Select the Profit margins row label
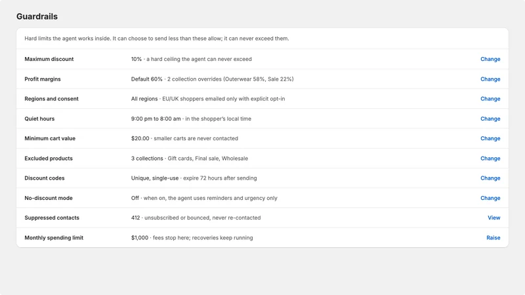 tap(43, 79)
